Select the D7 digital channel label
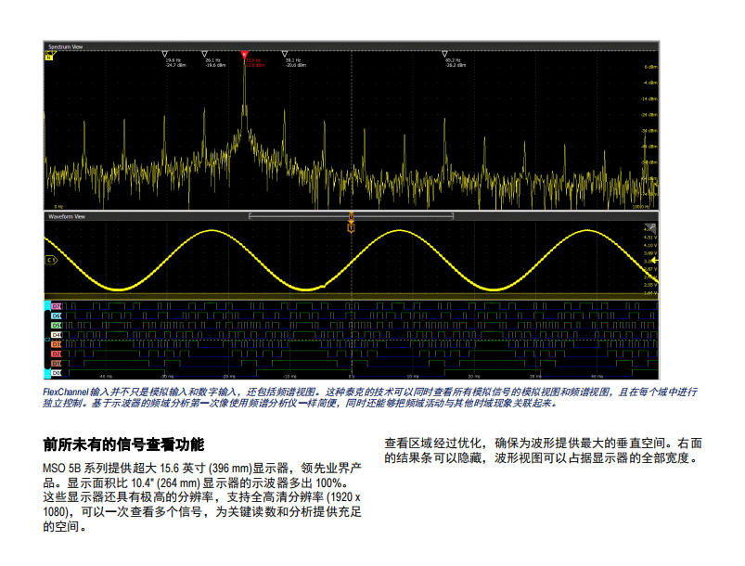The height and width of the screenshot is (566, 745). point(57,306)
